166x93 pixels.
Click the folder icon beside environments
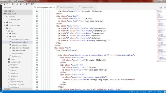(x=9, y=62)
